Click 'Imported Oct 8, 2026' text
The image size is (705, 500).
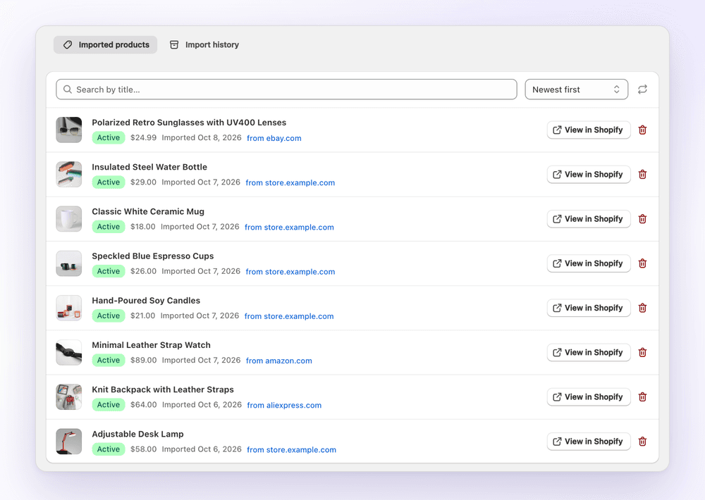[x=202, y=137]
